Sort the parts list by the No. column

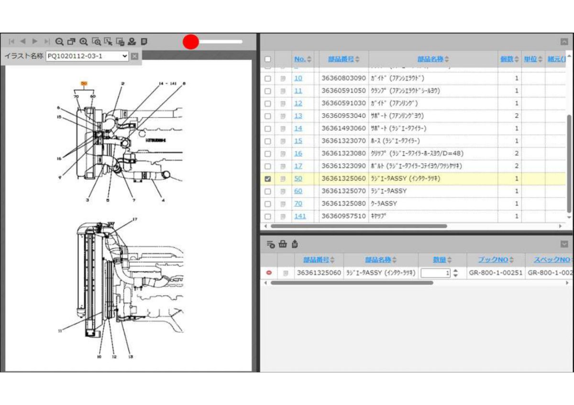(303, 59)
